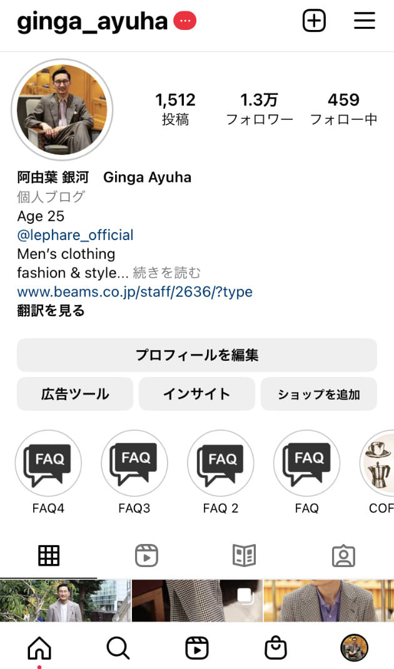Screen dimensions: 394x669
Task: Open profile avatar in bottom navigation
Action: pyautogui.click(x=354, y=648)
